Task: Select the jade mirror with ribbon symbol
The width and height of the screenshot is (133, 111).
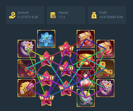Action: (86, 98)
